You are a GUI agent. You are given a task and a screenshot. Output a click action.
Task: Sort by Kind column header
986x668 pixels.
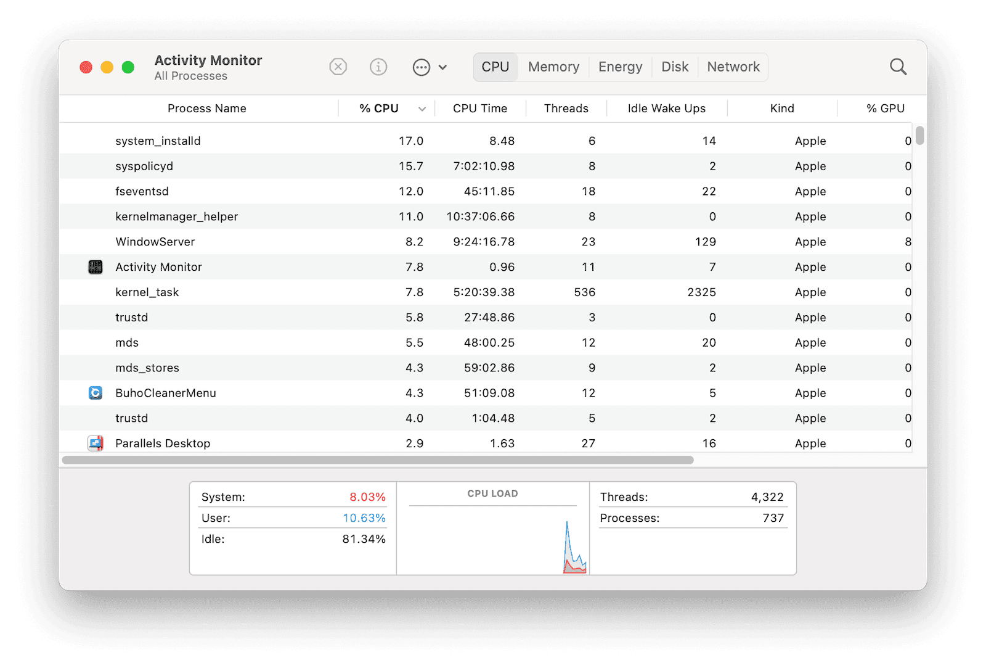[x=782, y=109]
